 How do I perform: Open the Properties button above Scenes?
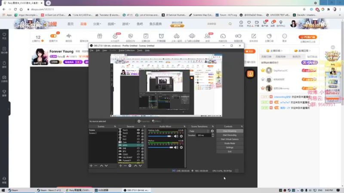(144, 121)
